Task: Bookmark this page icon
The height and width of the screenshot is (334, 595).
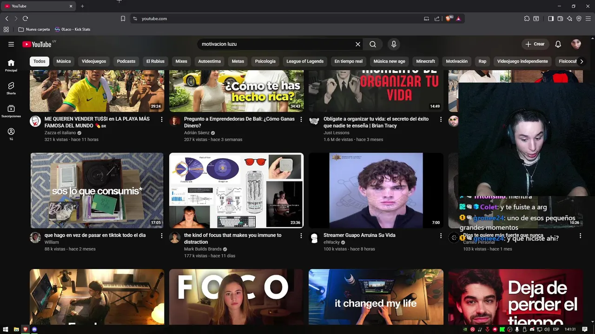Action: click(x=123, y=19)
